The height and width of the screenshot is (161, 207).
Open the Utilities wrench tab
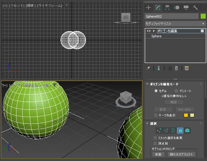[196, 8]
